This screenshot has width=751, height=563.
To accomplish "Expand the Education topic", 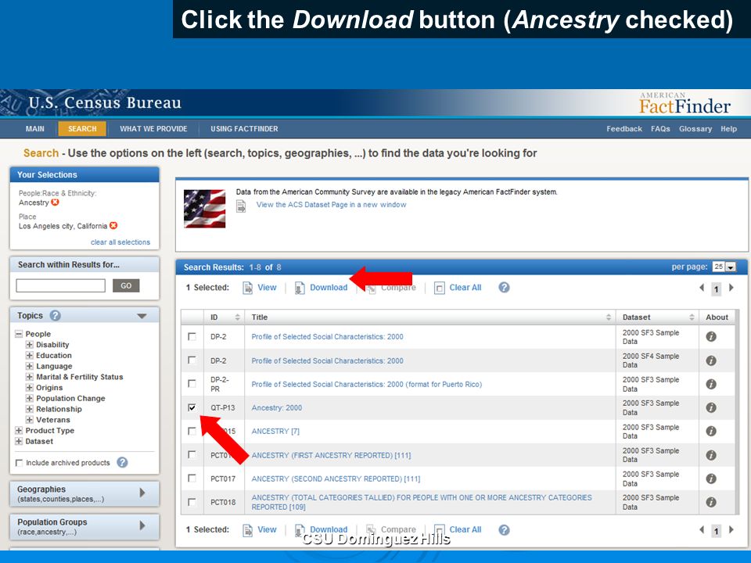I will point(29,355).
